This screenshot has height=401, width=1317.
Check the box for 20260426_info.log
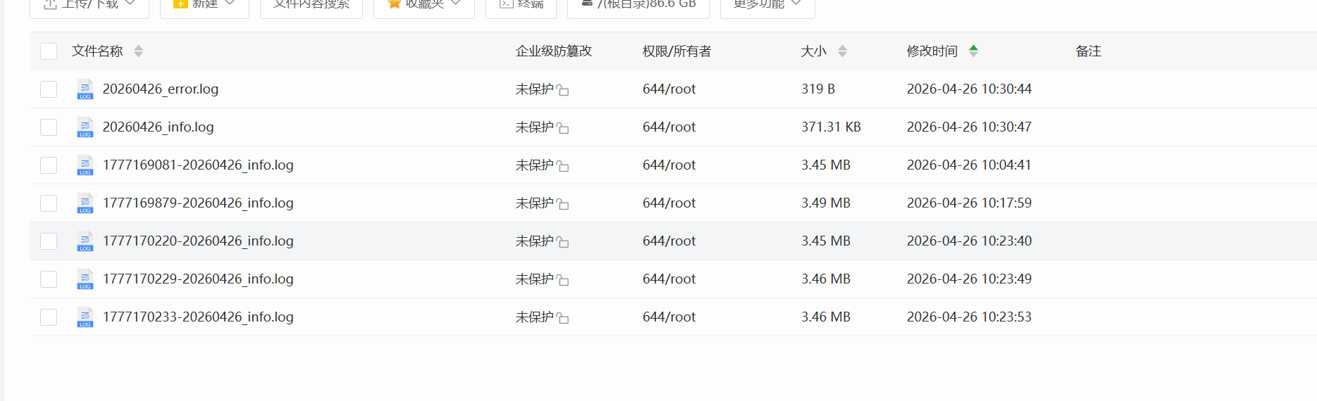point(49,127)
